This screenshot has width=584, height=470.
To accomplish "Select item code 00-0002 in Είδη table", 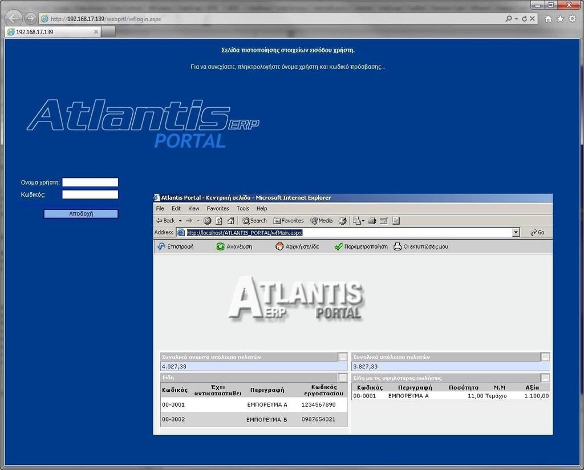I will (173, 419).
